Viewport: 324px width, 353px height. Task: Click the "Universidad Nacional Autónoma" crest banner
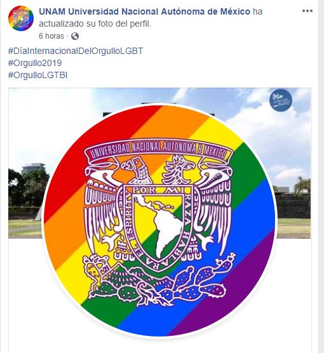pos(158,149)
